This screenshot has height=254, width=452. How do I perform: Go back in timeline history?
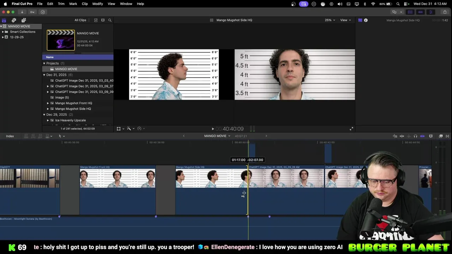[184, 136]
